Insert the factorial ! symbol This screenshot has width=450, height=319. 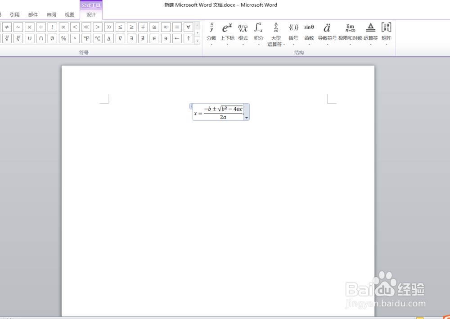coord(52,27)
